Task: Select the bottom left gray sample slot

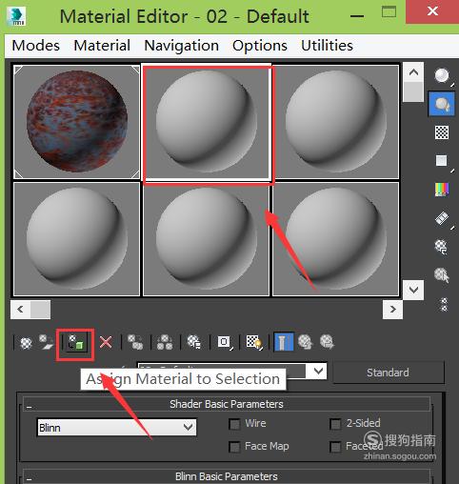Action: (76, 239)
